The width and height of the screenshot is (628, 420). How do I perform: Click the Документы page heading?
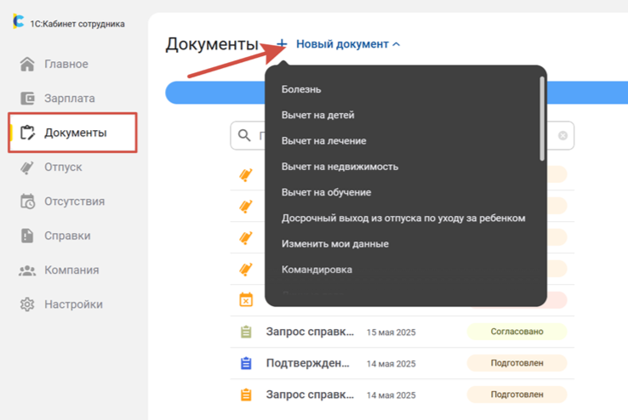pyautogui.click(x=212, y=44)
